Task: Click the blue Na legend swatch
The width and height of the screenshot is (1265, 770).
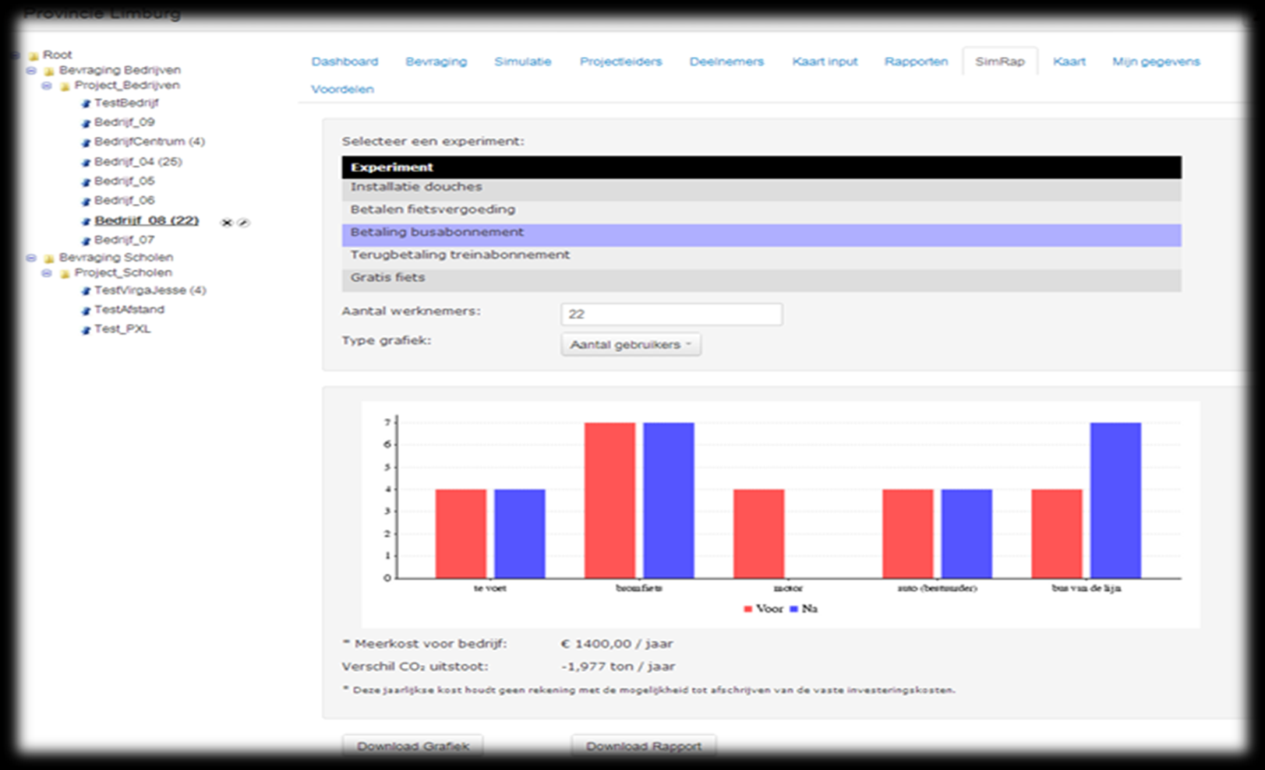Action: [794, 609]
